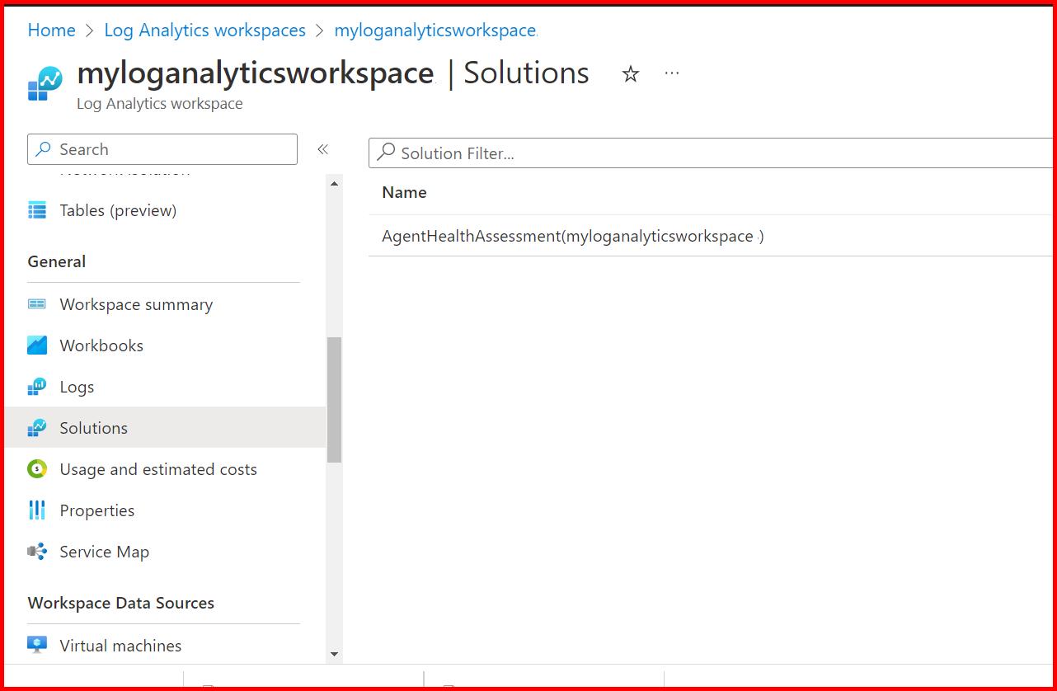
Task: Focus the Solution Filter input
Action: point(711,153)
